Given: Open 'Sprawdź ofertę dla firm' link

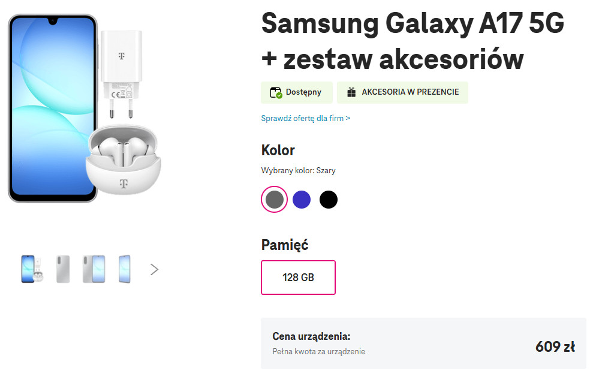Looking at the screenshot, I should coord(305,118).
